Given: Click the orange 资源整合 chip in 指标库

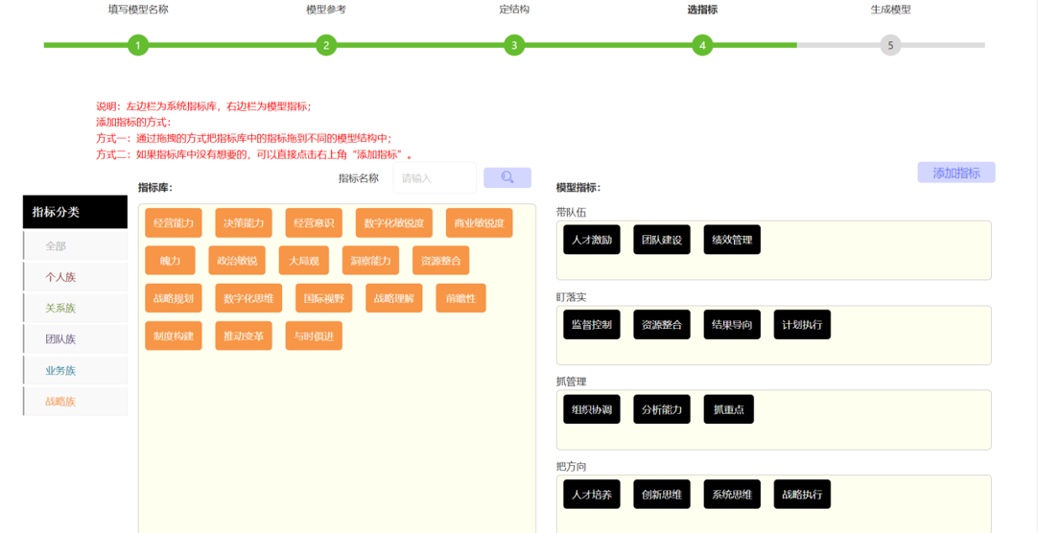Looking at the screenshot, I should [x=441, y=261].
